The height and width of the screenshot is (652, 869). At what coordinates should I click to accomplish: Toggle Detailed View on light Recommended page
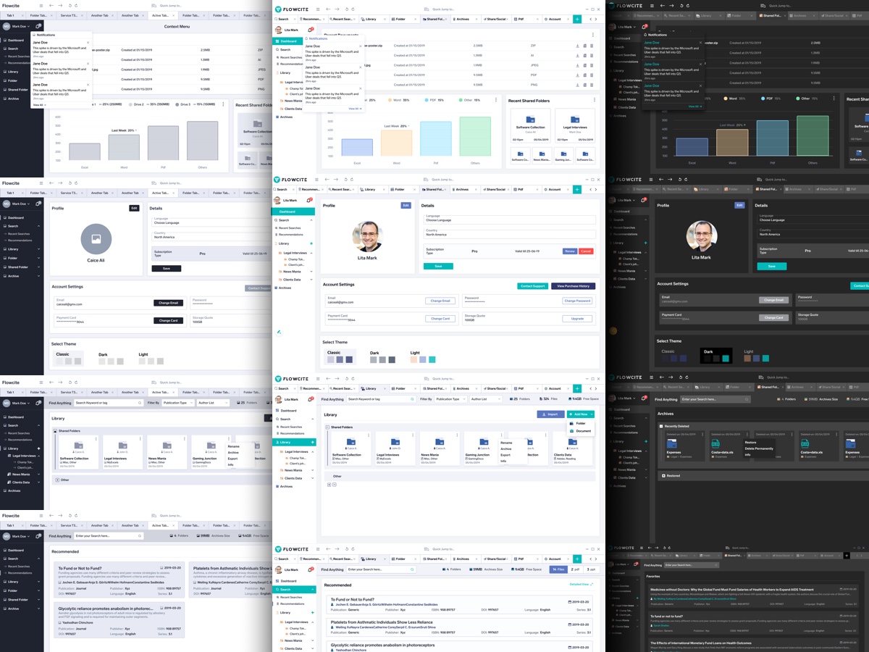[581, 584]
